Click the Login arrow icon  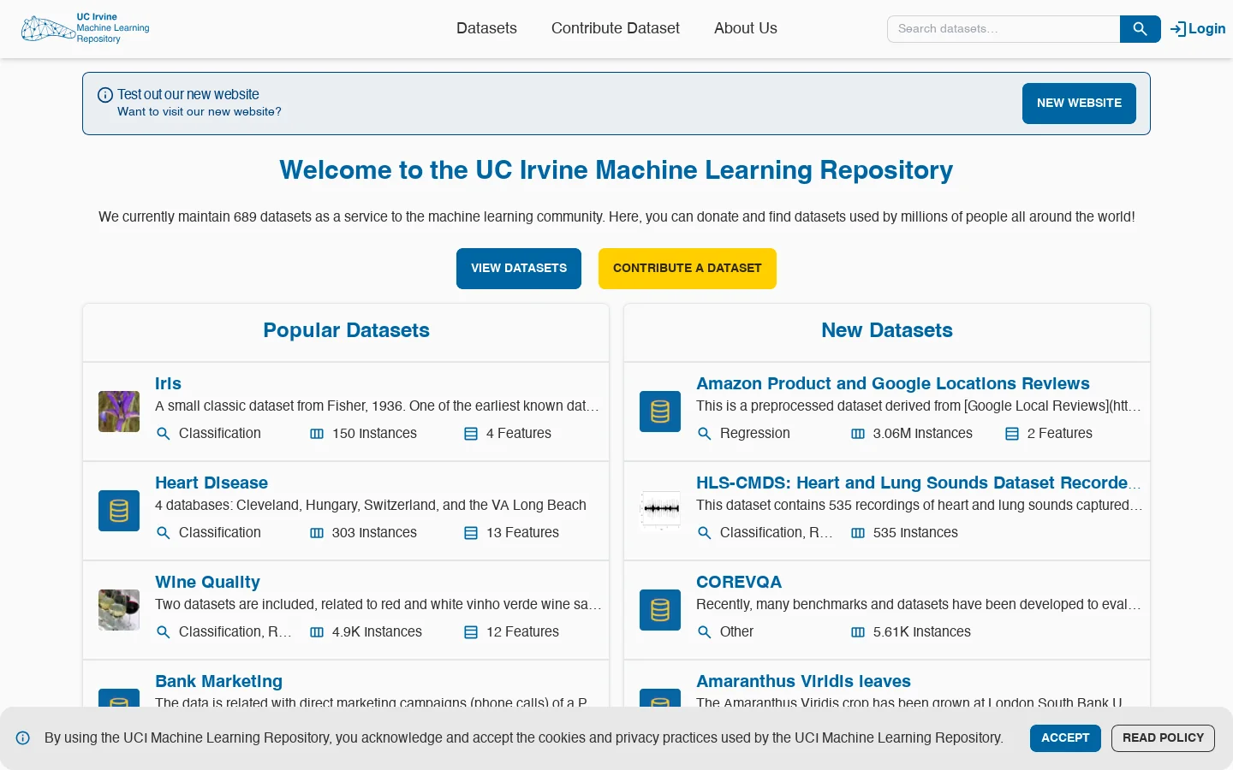click(x=1178, y=29)
